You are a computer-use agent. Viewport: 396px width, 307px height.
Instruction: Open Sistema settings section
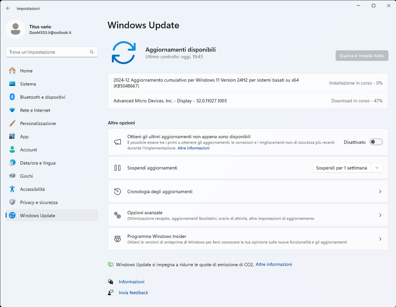point(52,84)
